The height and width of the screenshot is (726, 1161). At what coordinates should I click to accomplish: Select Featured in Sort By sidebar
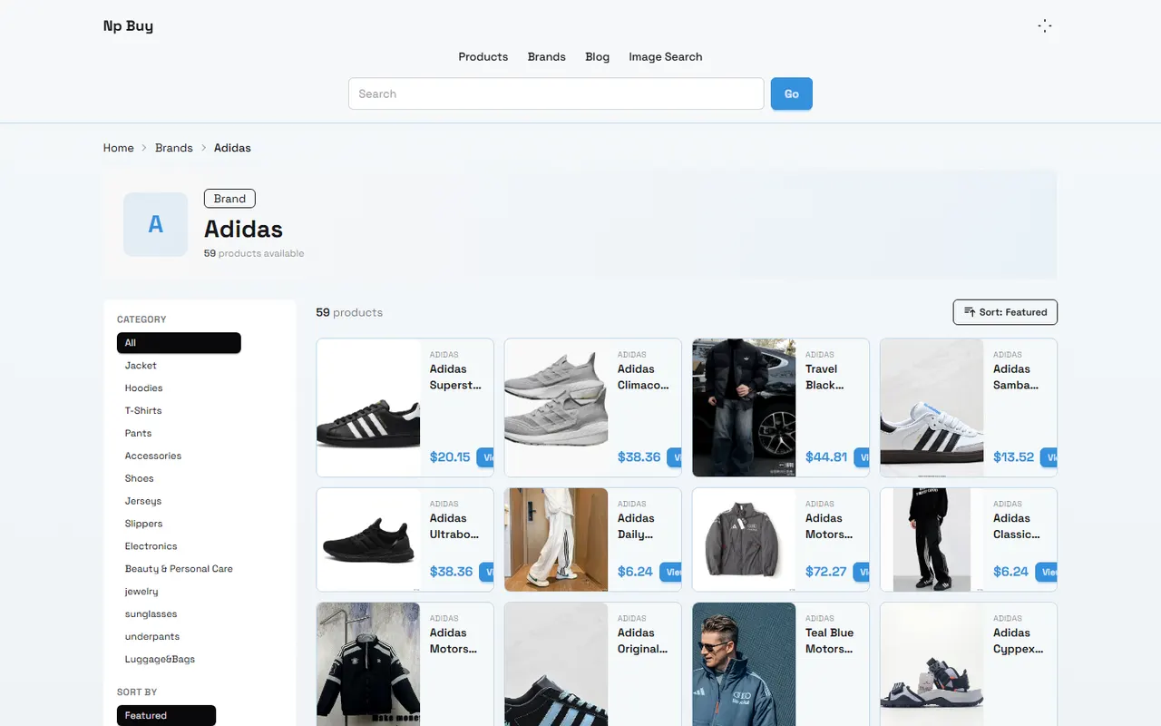[x=166, y=716]
